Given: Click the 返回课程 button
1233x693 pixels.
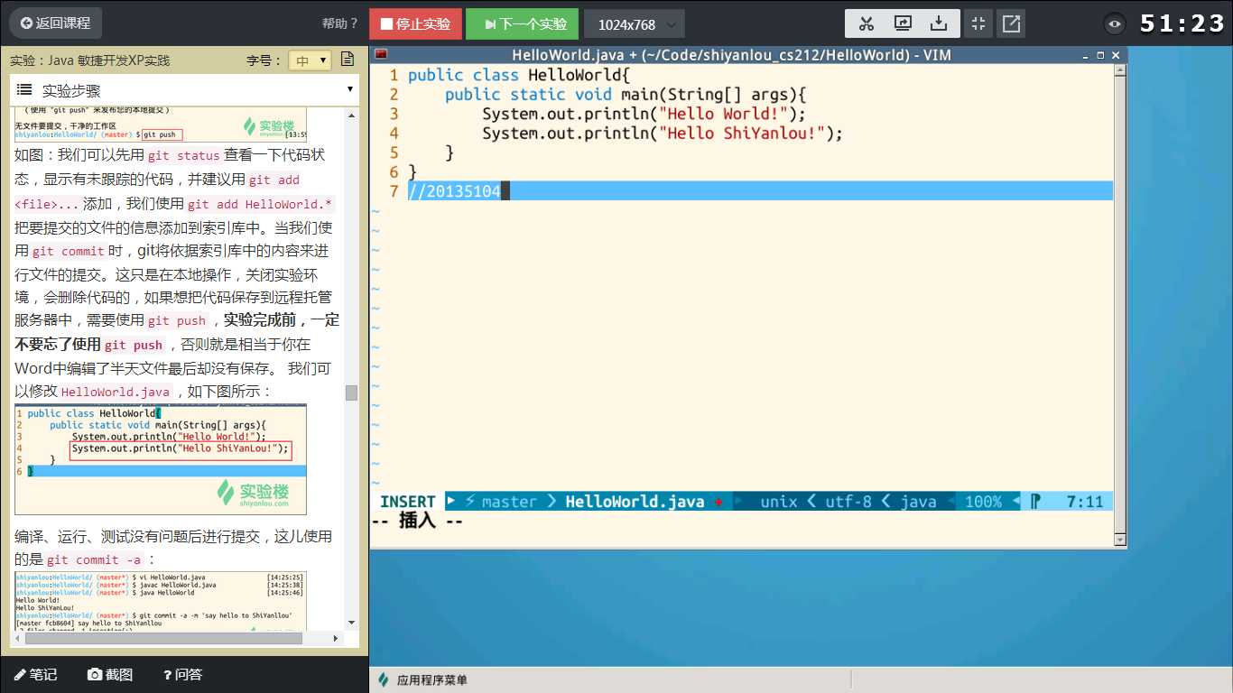Looking at the screenshot, I should pyautogui.click(x=55, y=23).
